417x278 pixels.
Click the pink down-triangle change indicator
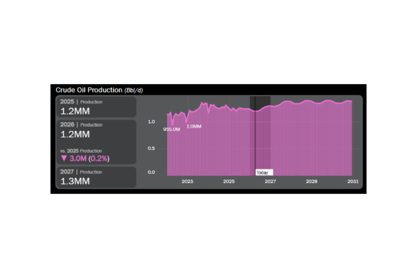pos(64,158)
